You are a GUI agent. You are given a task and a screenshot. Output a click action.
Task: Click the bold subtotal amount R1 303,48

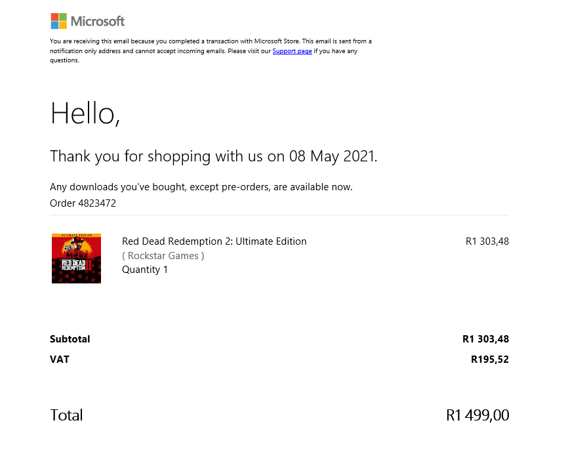[485, 339]
